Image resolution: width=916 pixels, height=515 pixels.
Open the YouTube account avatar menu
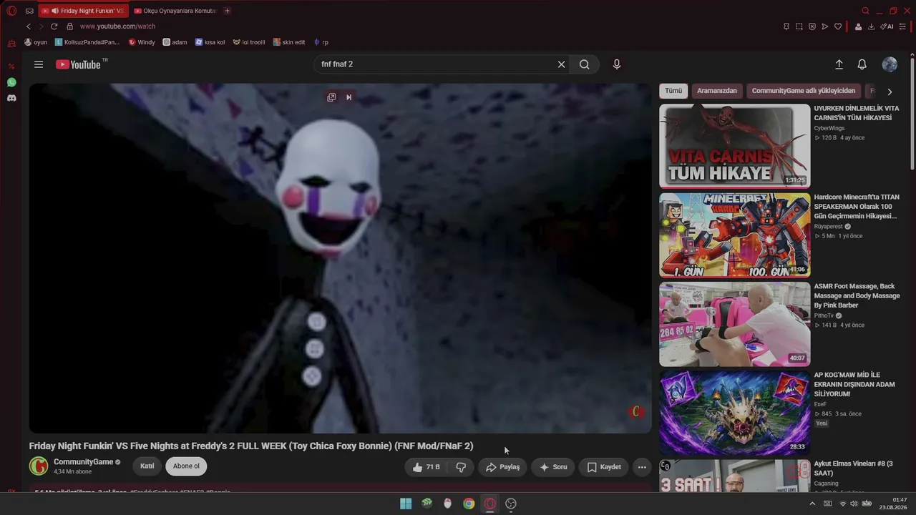click(890, 64)
